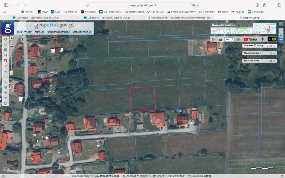
Task: Open the print map icon
Action: coord(220,39)
